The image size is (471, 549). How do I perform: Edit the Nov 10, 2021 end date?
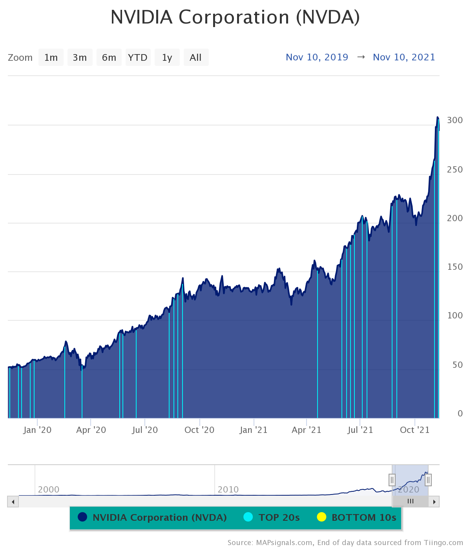404,57
